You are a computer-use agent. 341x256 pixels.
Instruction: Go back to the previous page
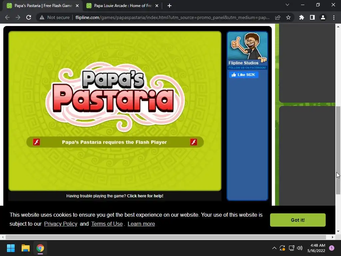(x=7, y=17)
